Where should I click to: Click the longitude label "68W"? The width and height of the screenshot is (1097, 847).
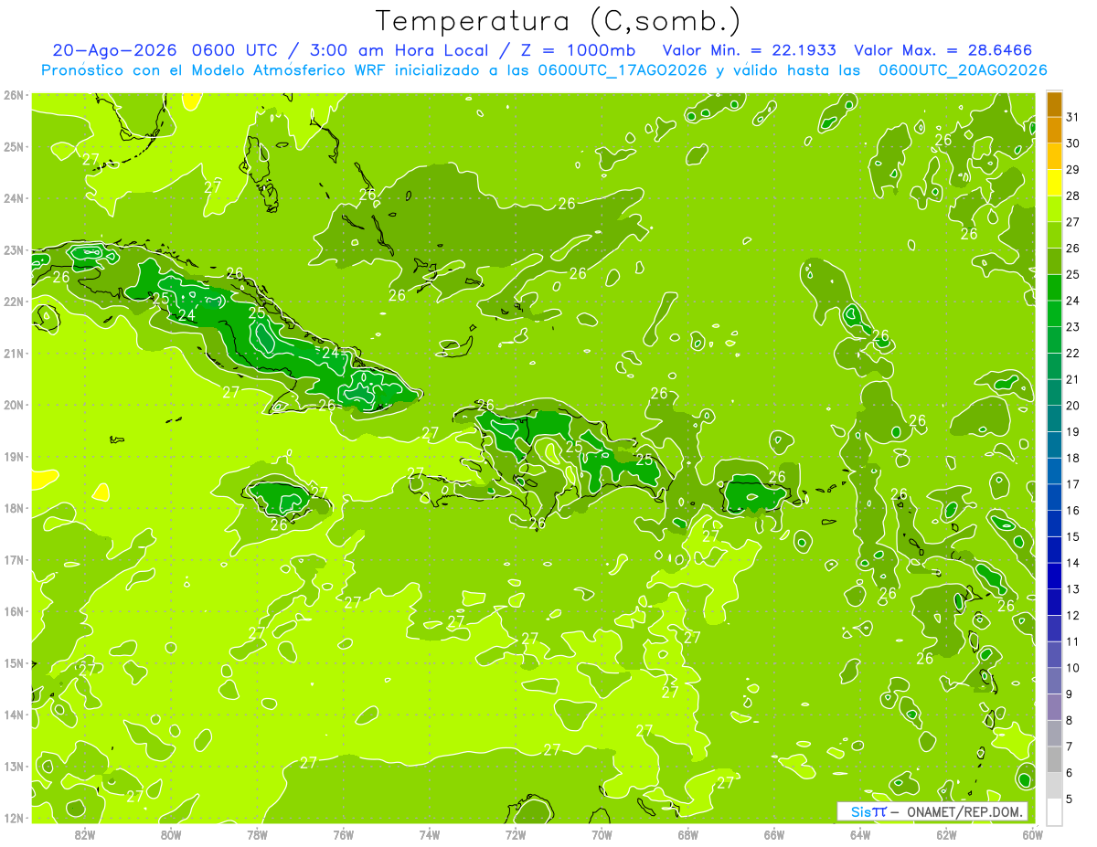[x=688, y=834]
